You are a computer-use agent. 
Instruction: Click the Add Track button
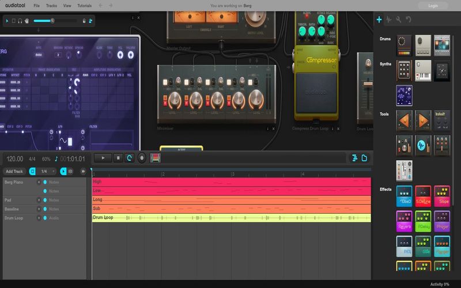[14, 171]
